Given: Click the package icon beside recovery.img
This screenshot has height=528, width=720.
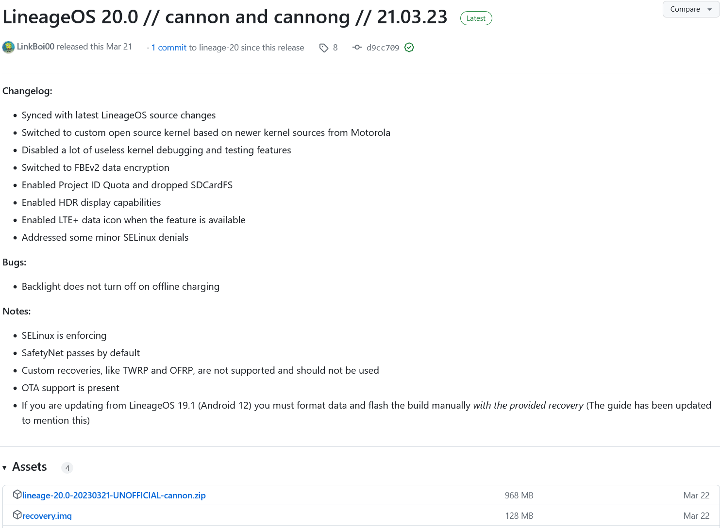Looking at the screenshot, I should pos(17,515).
